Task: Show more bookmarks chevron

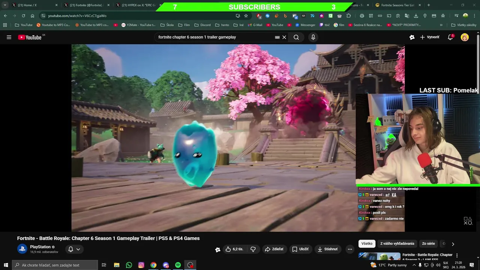Action: click(x=441, y=25)
